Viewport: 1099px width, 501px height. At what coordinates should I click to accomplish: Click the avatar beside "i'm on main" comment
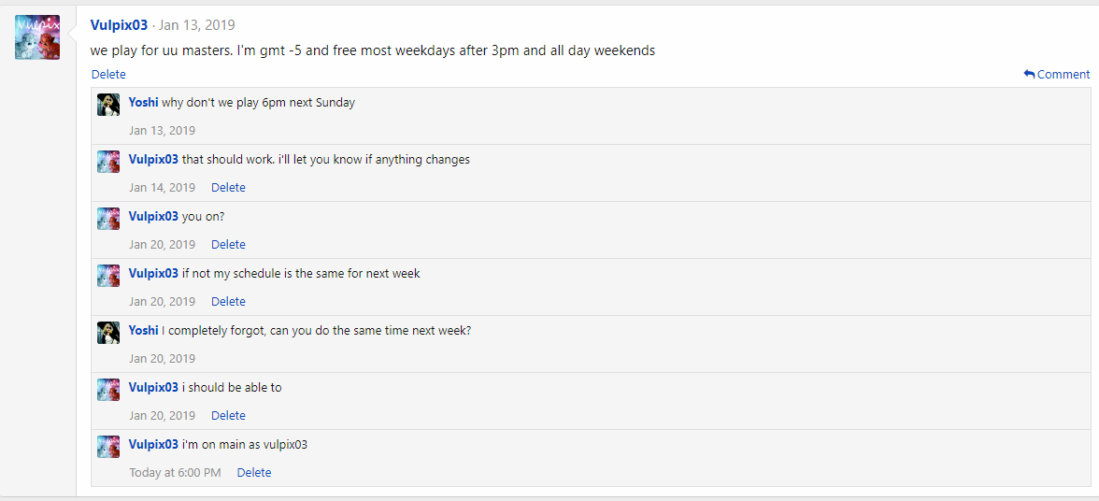(x=108, y=447)
